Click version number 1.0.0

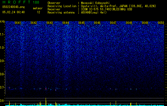[x=36, y=2]
